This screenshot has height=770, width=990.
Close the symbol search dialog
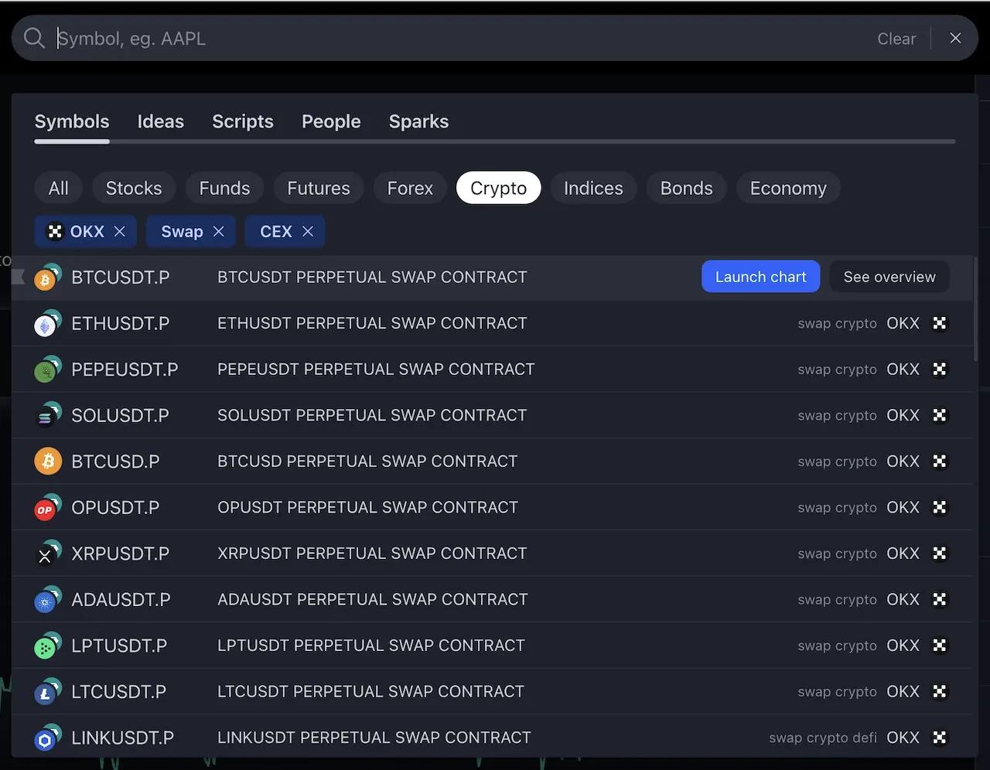pos(955,38)
